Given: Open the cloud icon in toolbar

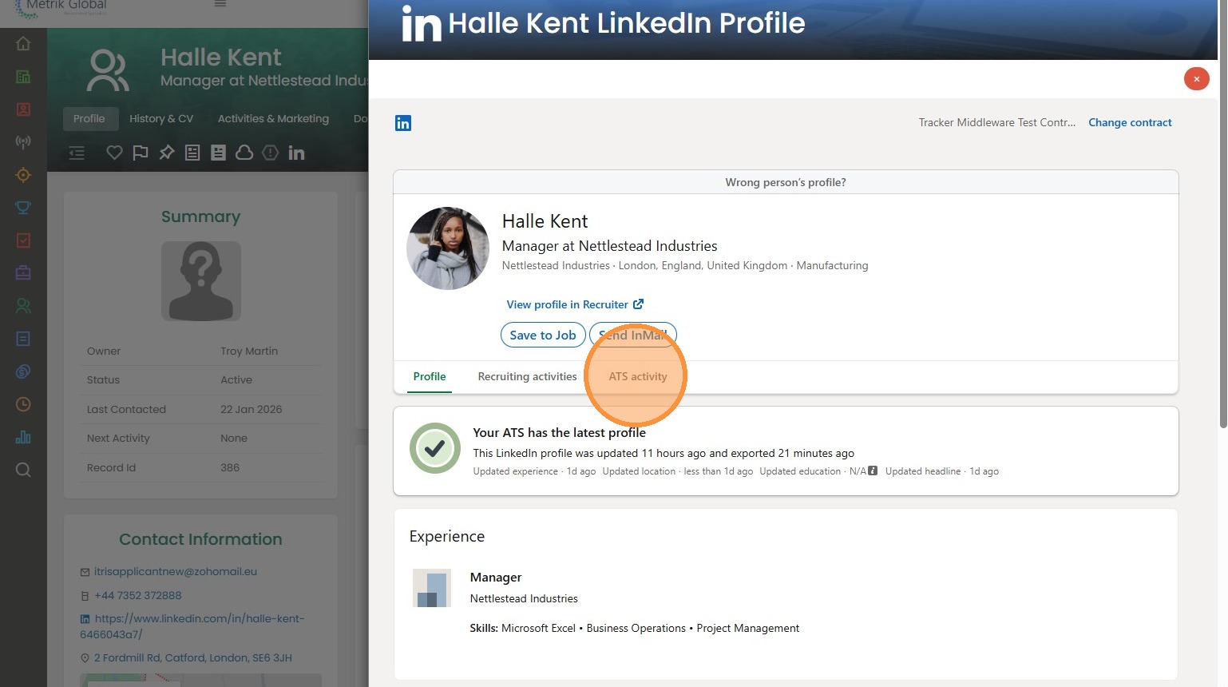Looking at the screenshot, I should pos(244,153).
